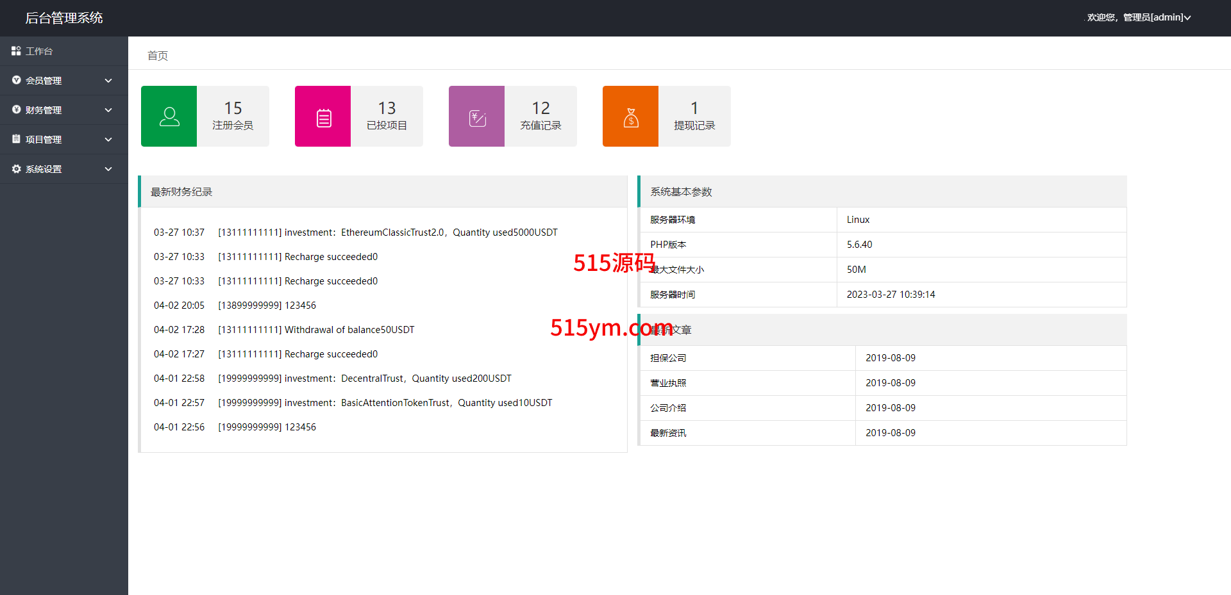Click the purple recharge records icon
Viewport: 1231px width, 595px height.
pyautogui.click(x=477, y=117)
